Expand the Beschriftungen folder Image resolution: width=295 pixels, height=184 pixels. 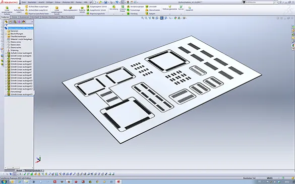pyautogui.click(x=6, y=34)
